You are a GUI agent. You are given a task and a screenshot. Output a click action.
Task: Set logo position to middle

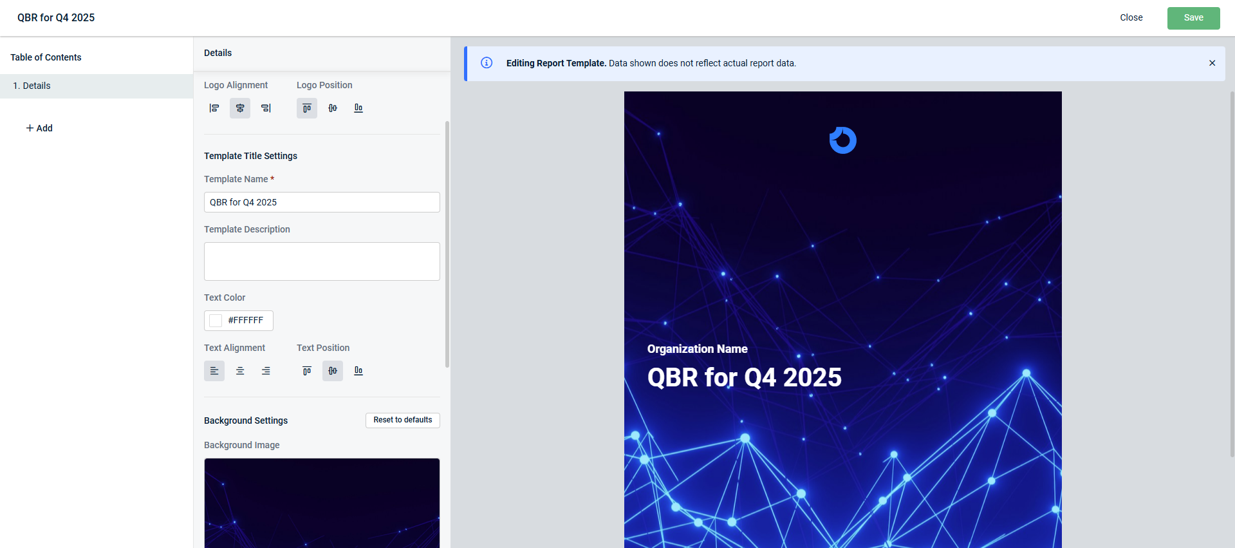[x=333, y=108]
